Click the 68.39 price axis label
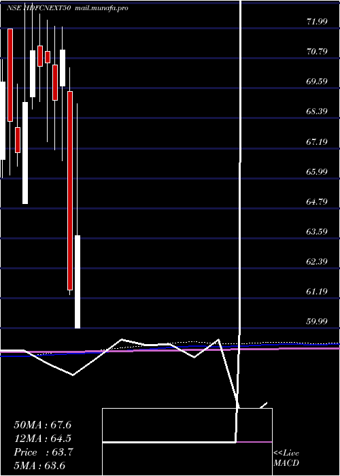Screen dimensions: 340x476 (318, 112)
